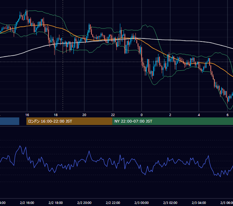
Task: Click the blue session bar before London
Action: [10, 121]
